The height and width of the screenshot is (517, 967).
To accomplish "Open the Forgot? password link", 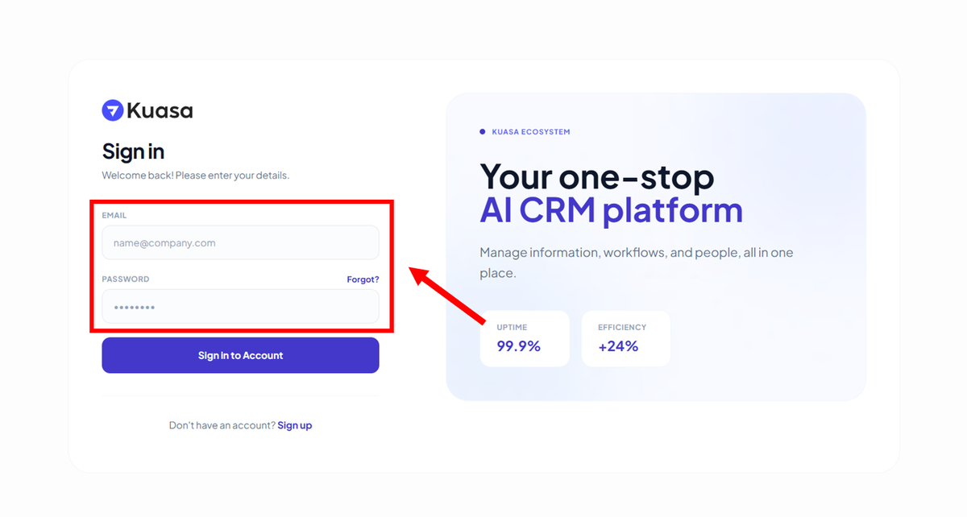I will pyautogui.click(x=363, y=279).
